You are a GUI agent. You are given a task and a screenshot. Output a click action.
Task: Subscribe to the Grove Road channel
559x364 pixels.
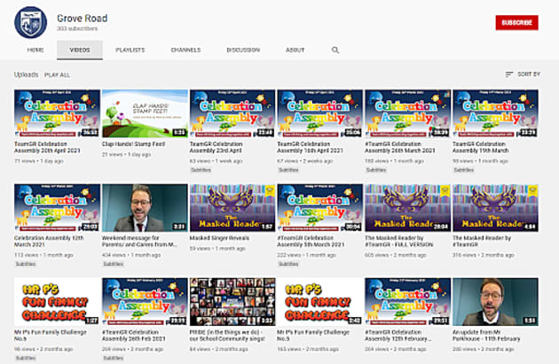point(516,22)
